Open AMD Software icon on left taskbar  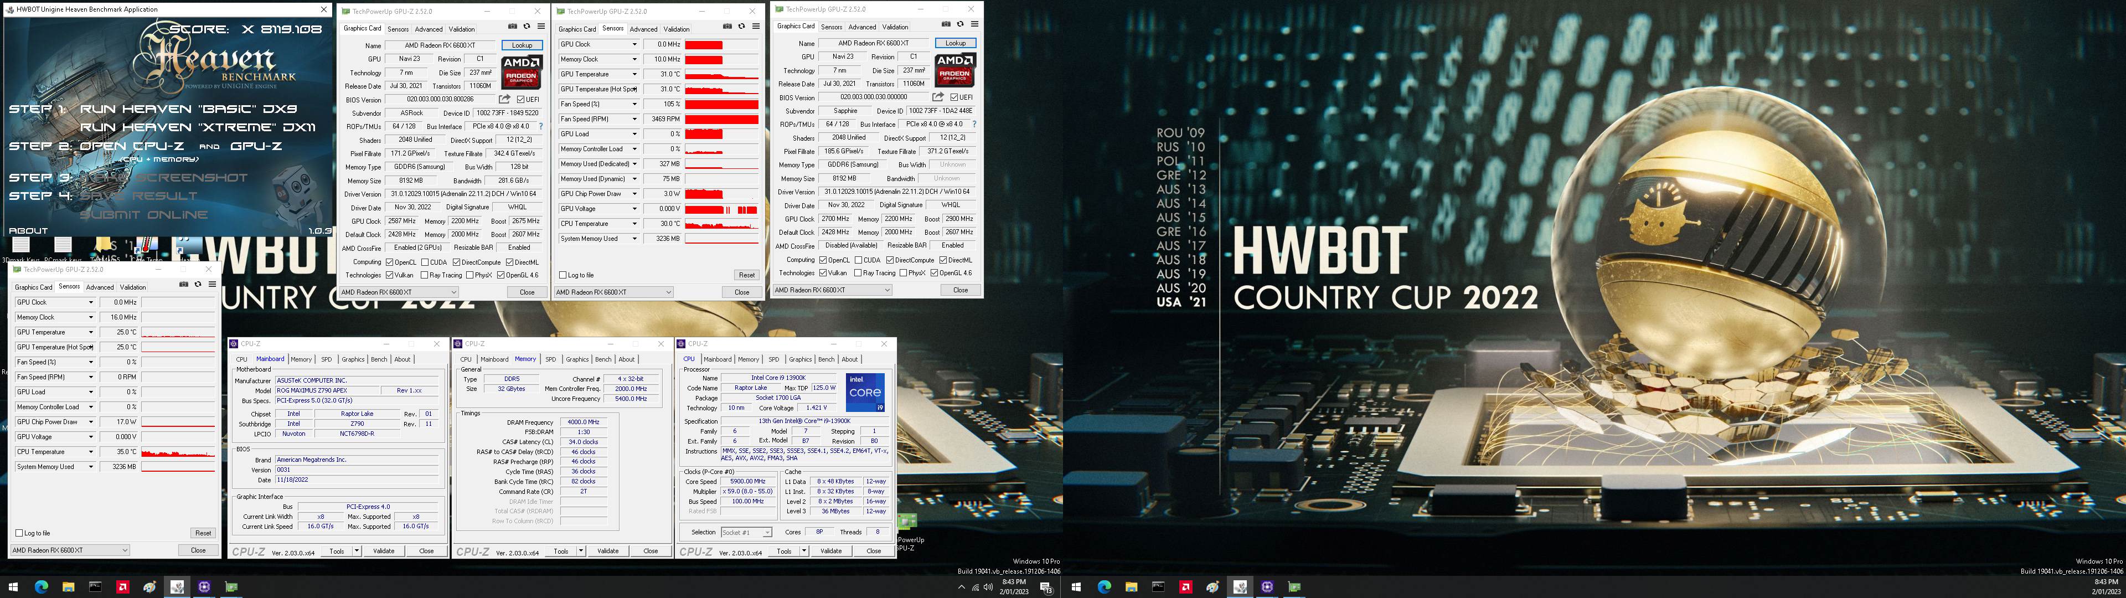point(122,587)
